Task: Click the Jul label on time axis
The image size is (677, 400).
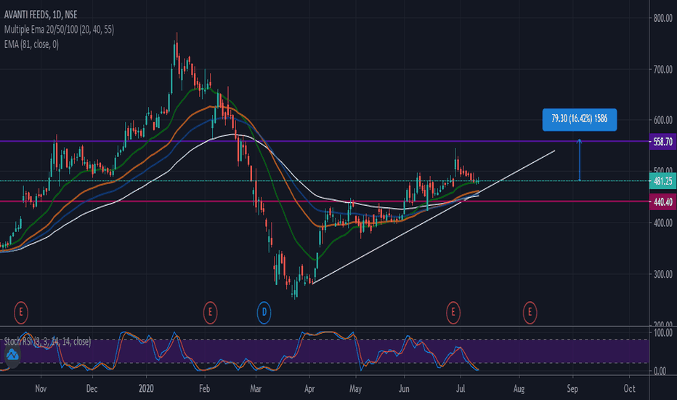Action: pos(461,388)
